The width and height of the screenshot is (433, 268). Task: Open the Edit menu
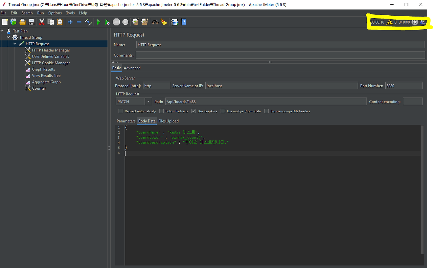point(14,13)
